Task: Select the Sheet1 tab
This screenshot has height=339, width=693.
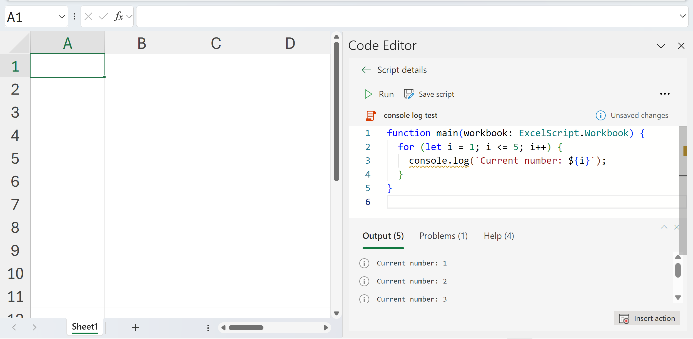Action: pos(85,327)
